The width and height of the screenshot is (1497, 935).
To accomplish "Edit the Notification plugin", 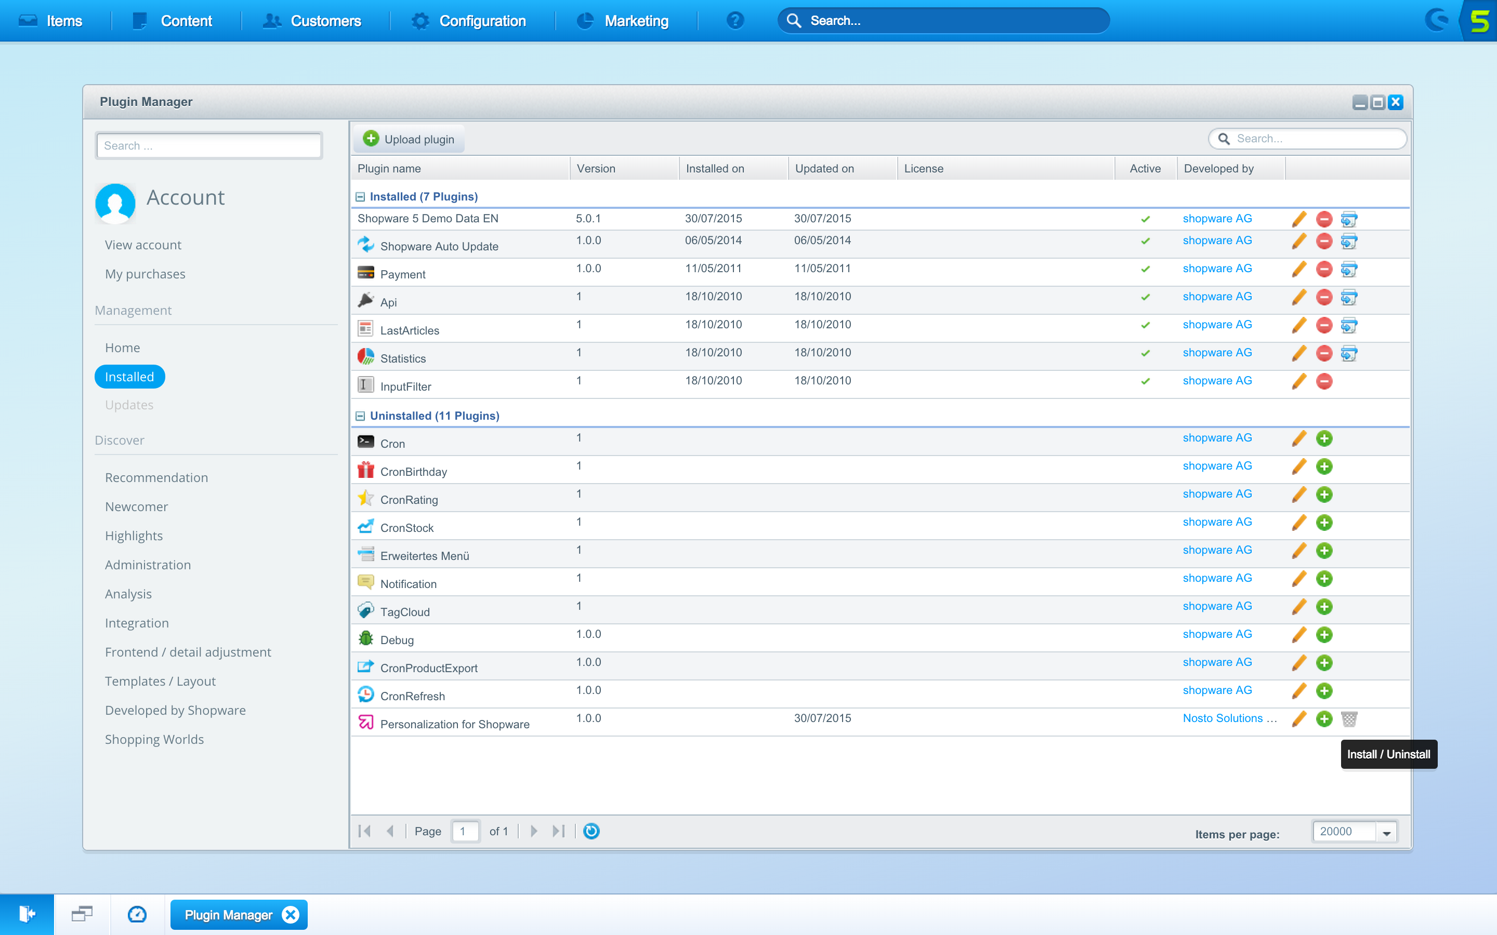I will tap(1299, 579).
